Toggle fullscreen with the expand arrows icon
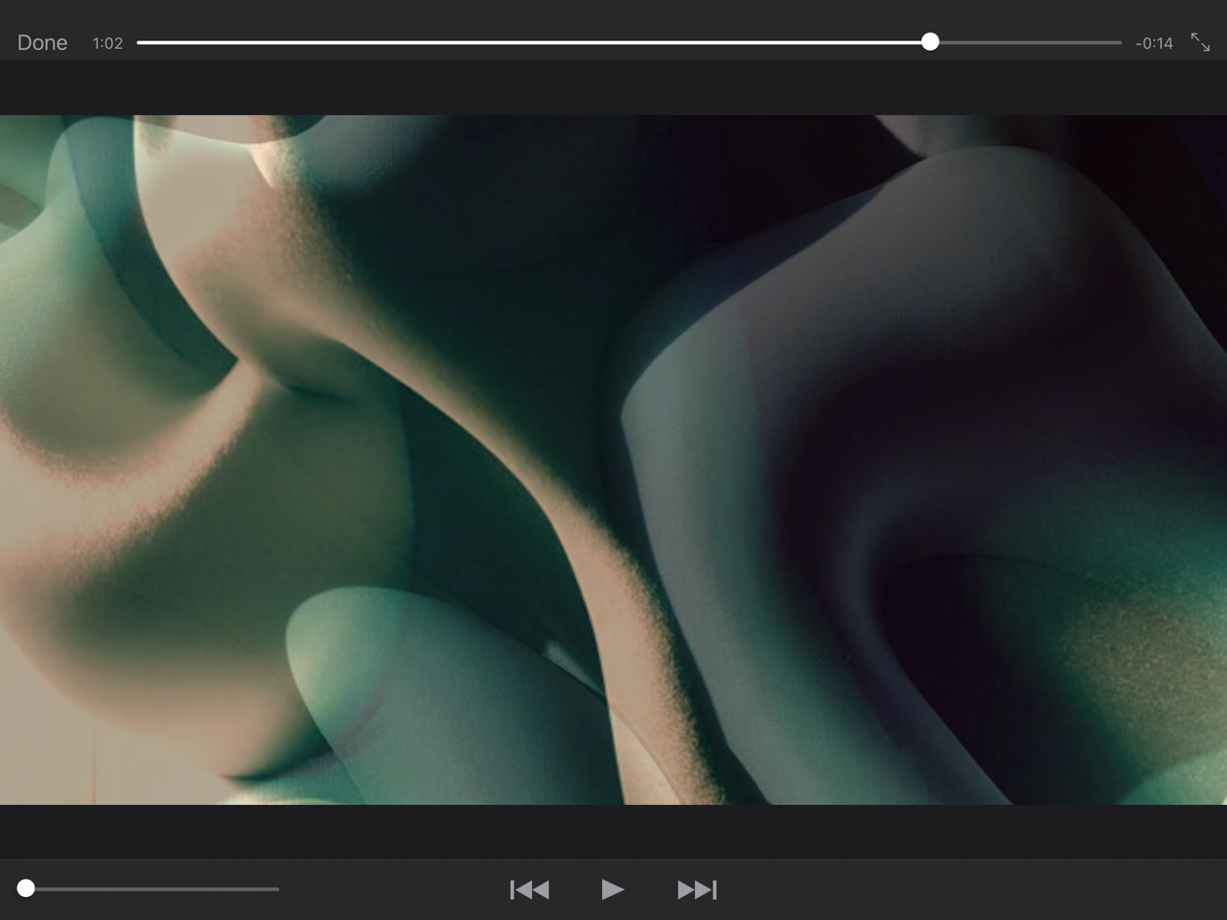This screenshot has width=1227, height=920. point(1200,42)
